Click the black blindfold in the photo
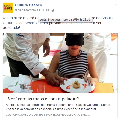Viewport: 121px width, 118px height. tap(75, 39)
